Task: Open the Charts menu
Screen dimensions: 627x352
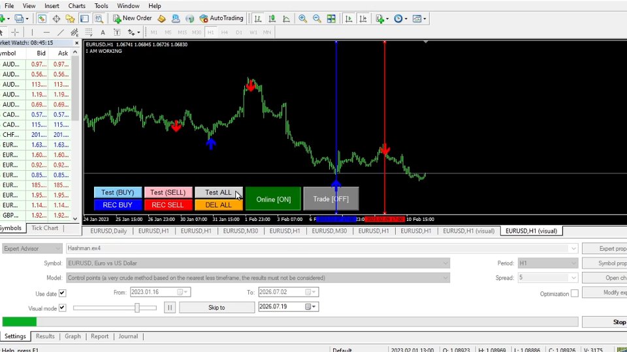Action: pyautogui.click(x=76, y=6)
